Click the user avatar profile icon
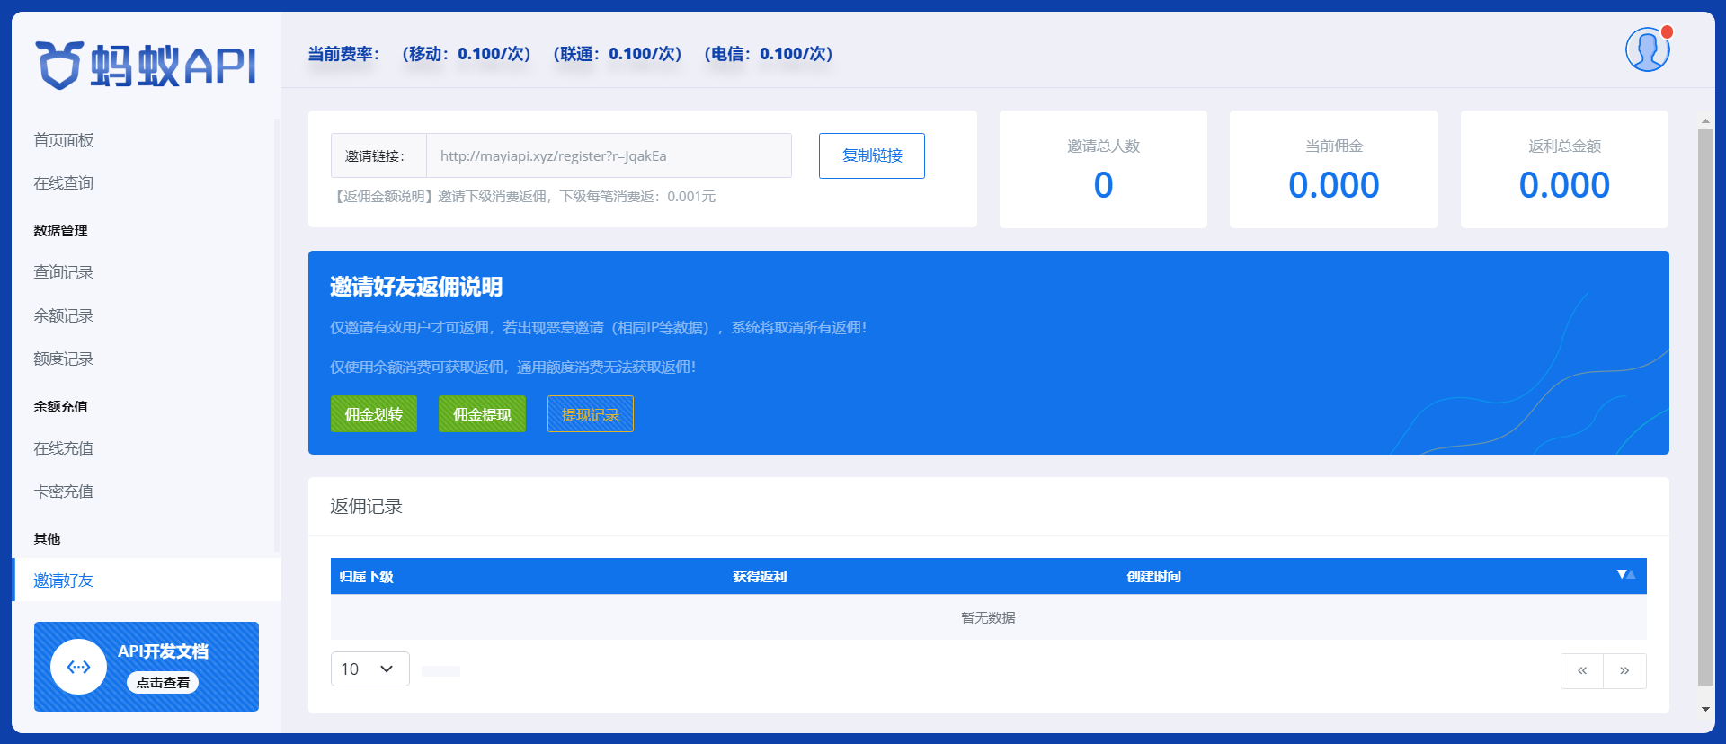 tap(1647, 49)
